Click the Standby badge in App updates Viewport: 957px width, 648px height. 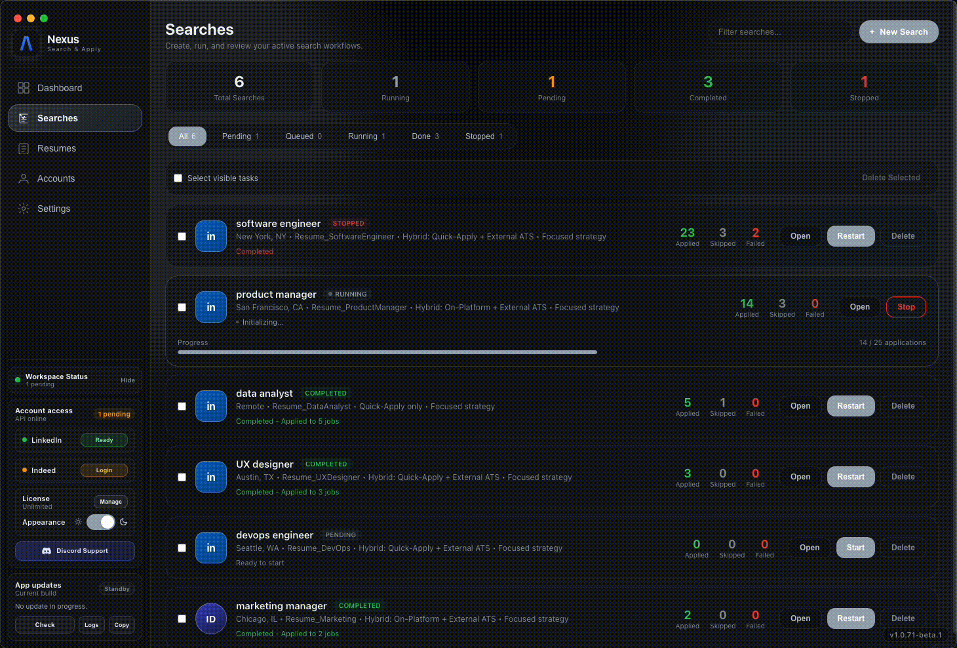point(117,589)
